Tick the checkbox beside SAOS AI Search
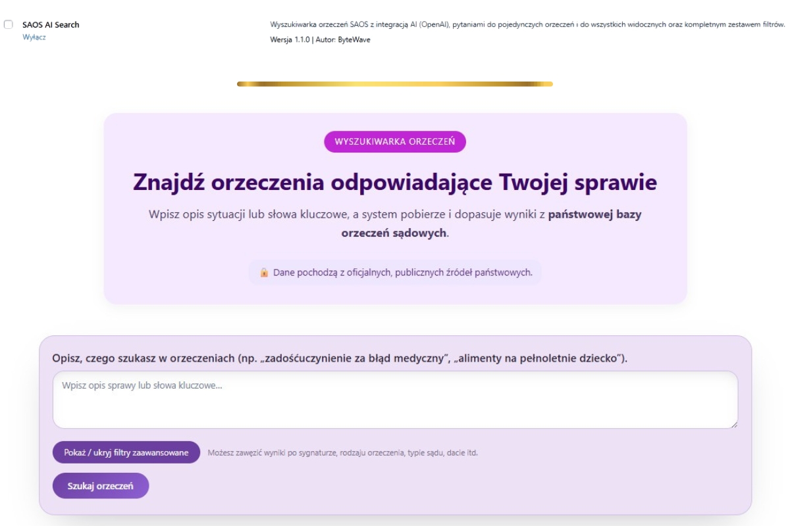The width and height of the screenshot is (790, 526). tap(9, 24)
